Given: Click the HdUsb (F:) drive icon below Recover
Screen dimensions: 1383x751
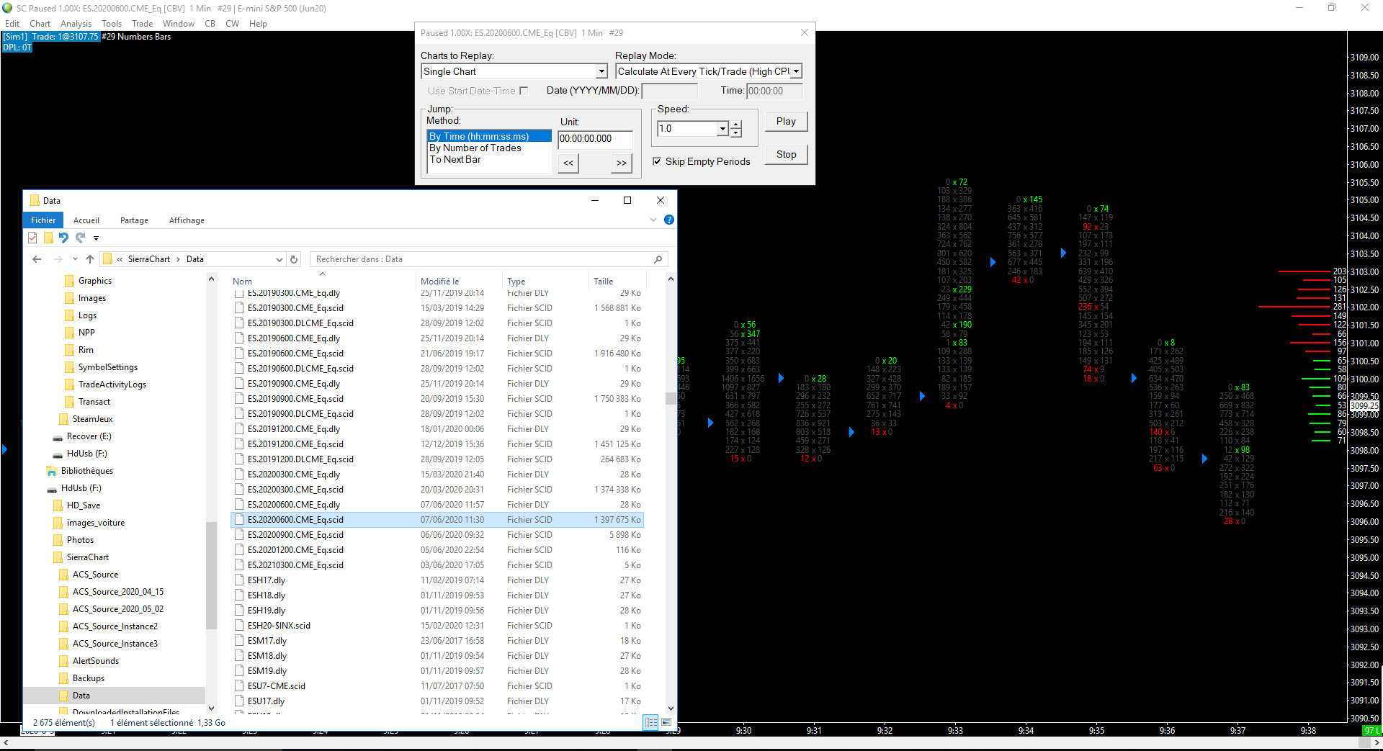Looking at the screenshot, I should (x=58, y=454).
